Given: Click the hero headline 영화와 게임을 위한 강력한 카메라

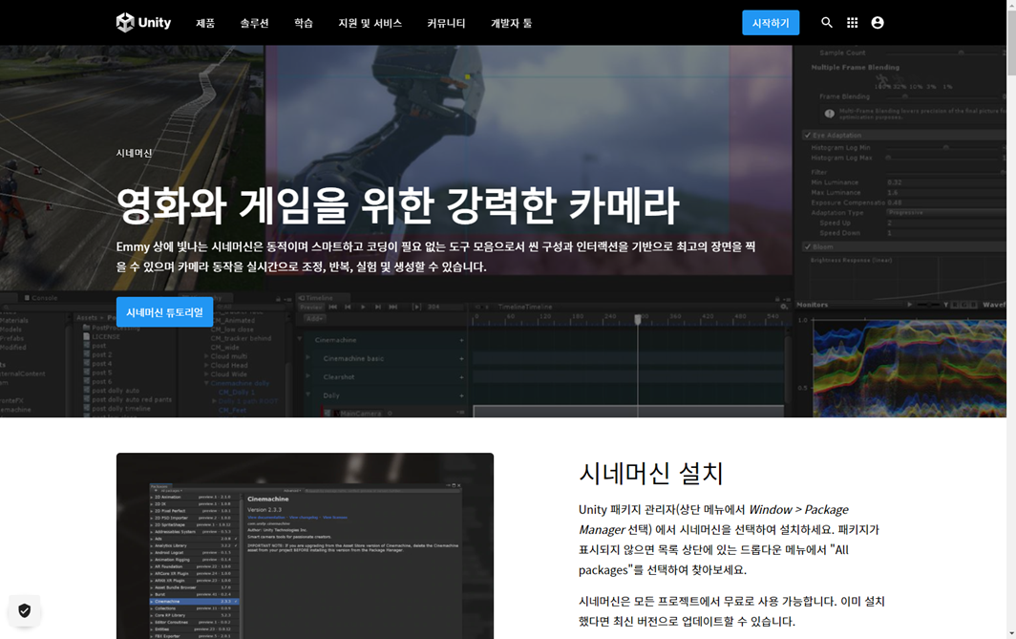Looking at the screenshot, I should 397,205.
